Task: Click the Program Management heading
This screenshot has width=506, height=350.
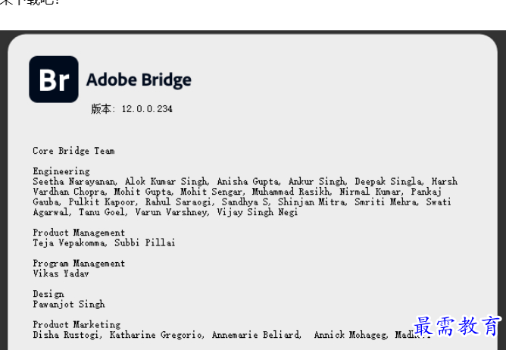Action: pyautogui.click(x=79, y=264)
